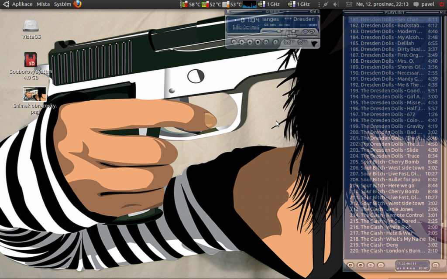The height and width of the screenshot is (279, 447).
Task: Click first CPU frequency 1 GHz applet
Action: tap(268, 4)
